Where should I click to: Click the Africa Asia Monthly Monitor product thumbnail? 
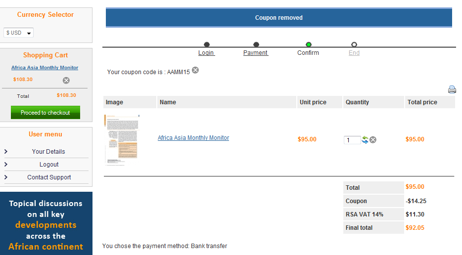pyautogui.click(x=122, y=139)
